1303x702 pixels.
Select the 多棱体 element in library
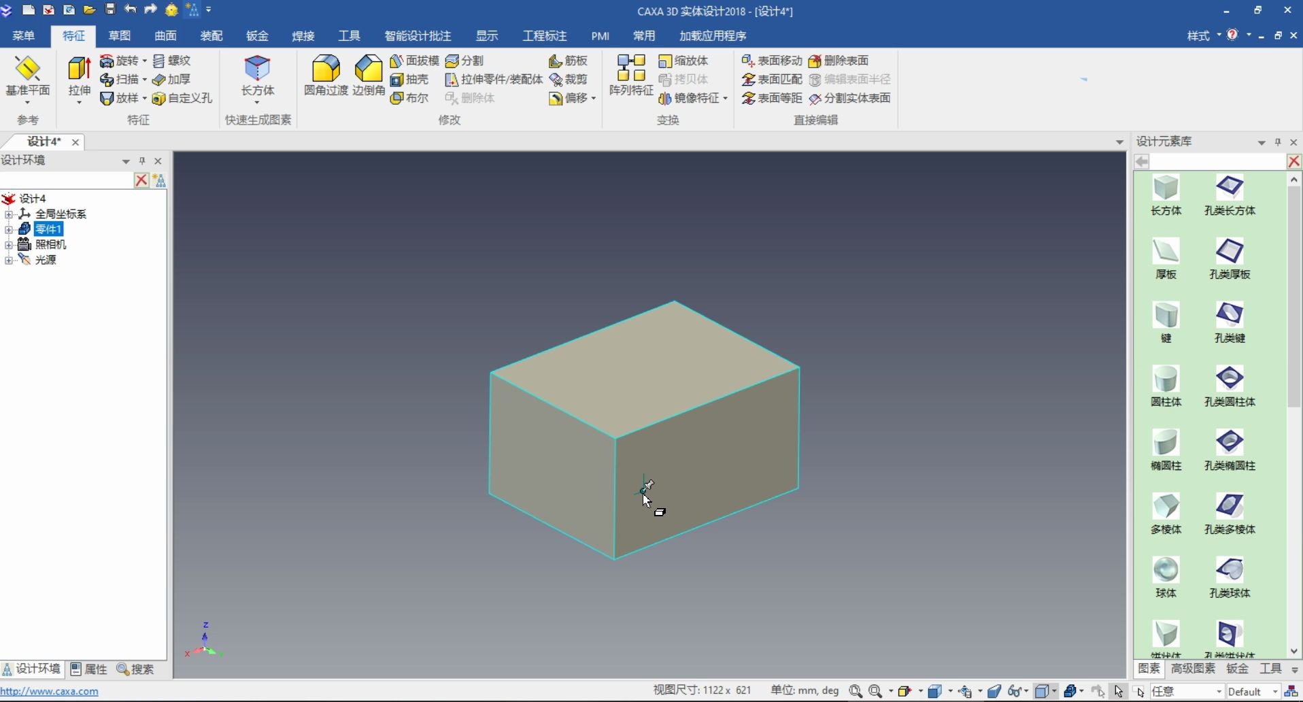tap(1166, 514)
